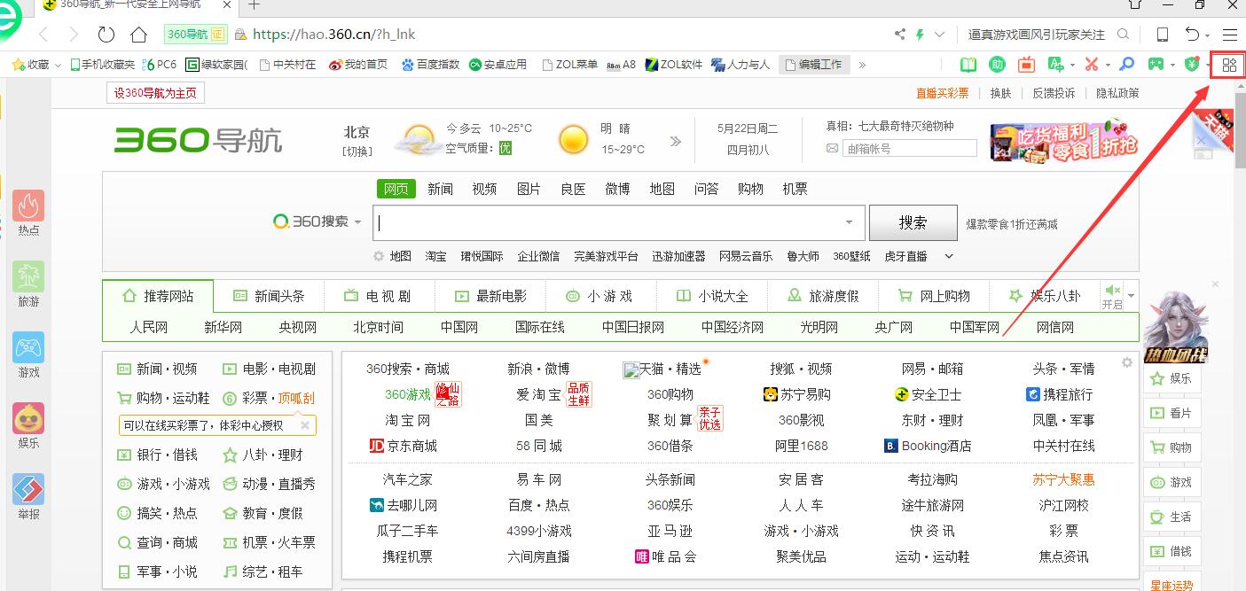Expand the chevron next to 虎牙直播
1246x591 pixels.
tap(947, 256)
